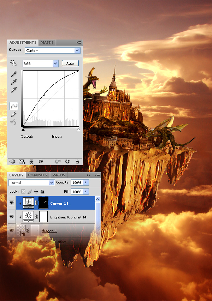Click the Opacity 100% field

(x=77, y=182)
